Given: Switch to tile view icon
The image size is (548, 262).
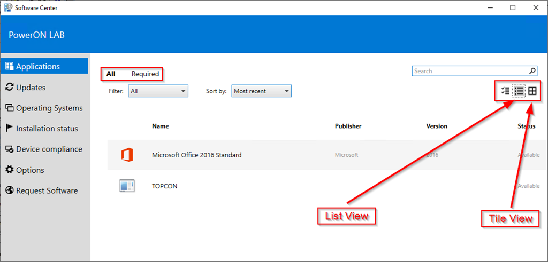Looking at the screenshot, I should (532, 91).
